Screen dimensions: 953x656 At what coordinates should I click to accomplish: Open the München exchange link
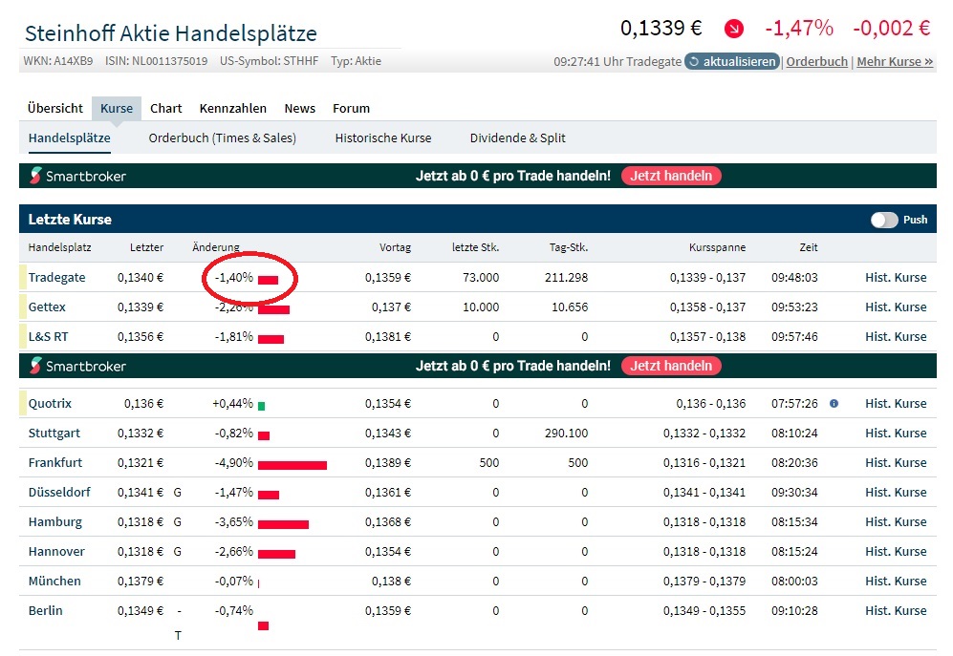(54, 582)
